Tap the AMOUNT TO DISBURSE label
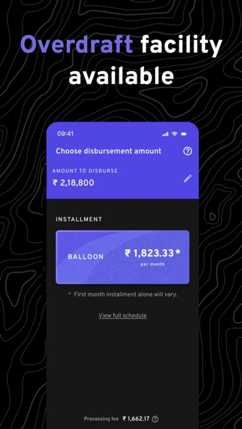This screenshot has width=242, height=429. coord(85,171)
